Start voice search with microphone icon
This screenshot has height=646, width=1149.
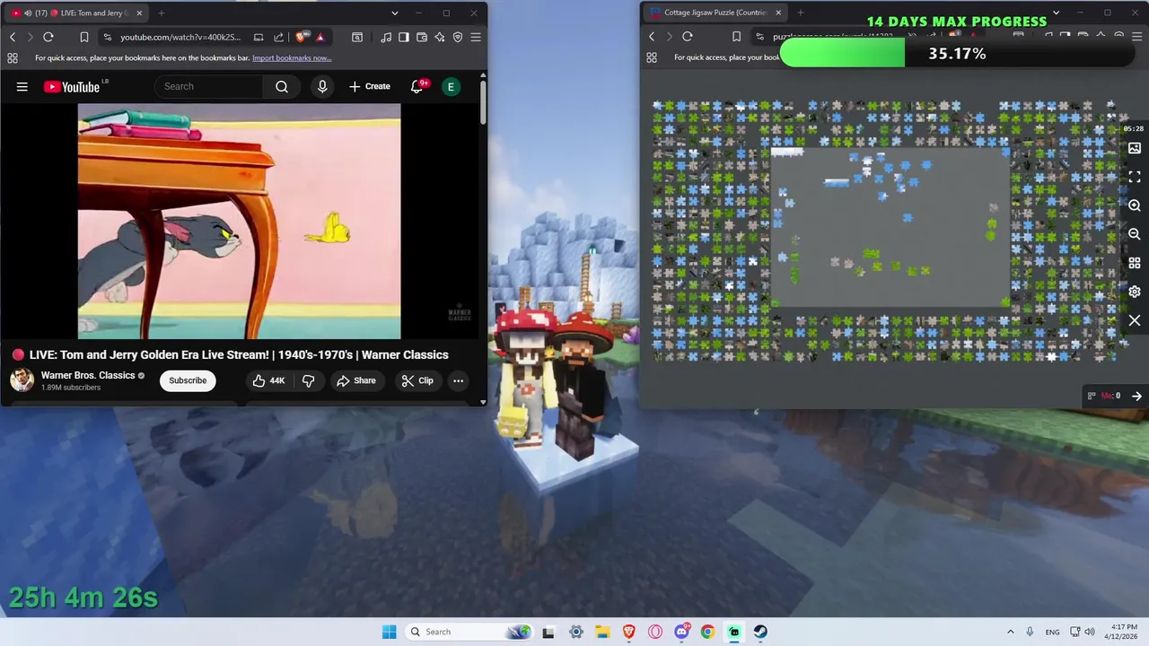click(x=322, y=86)
